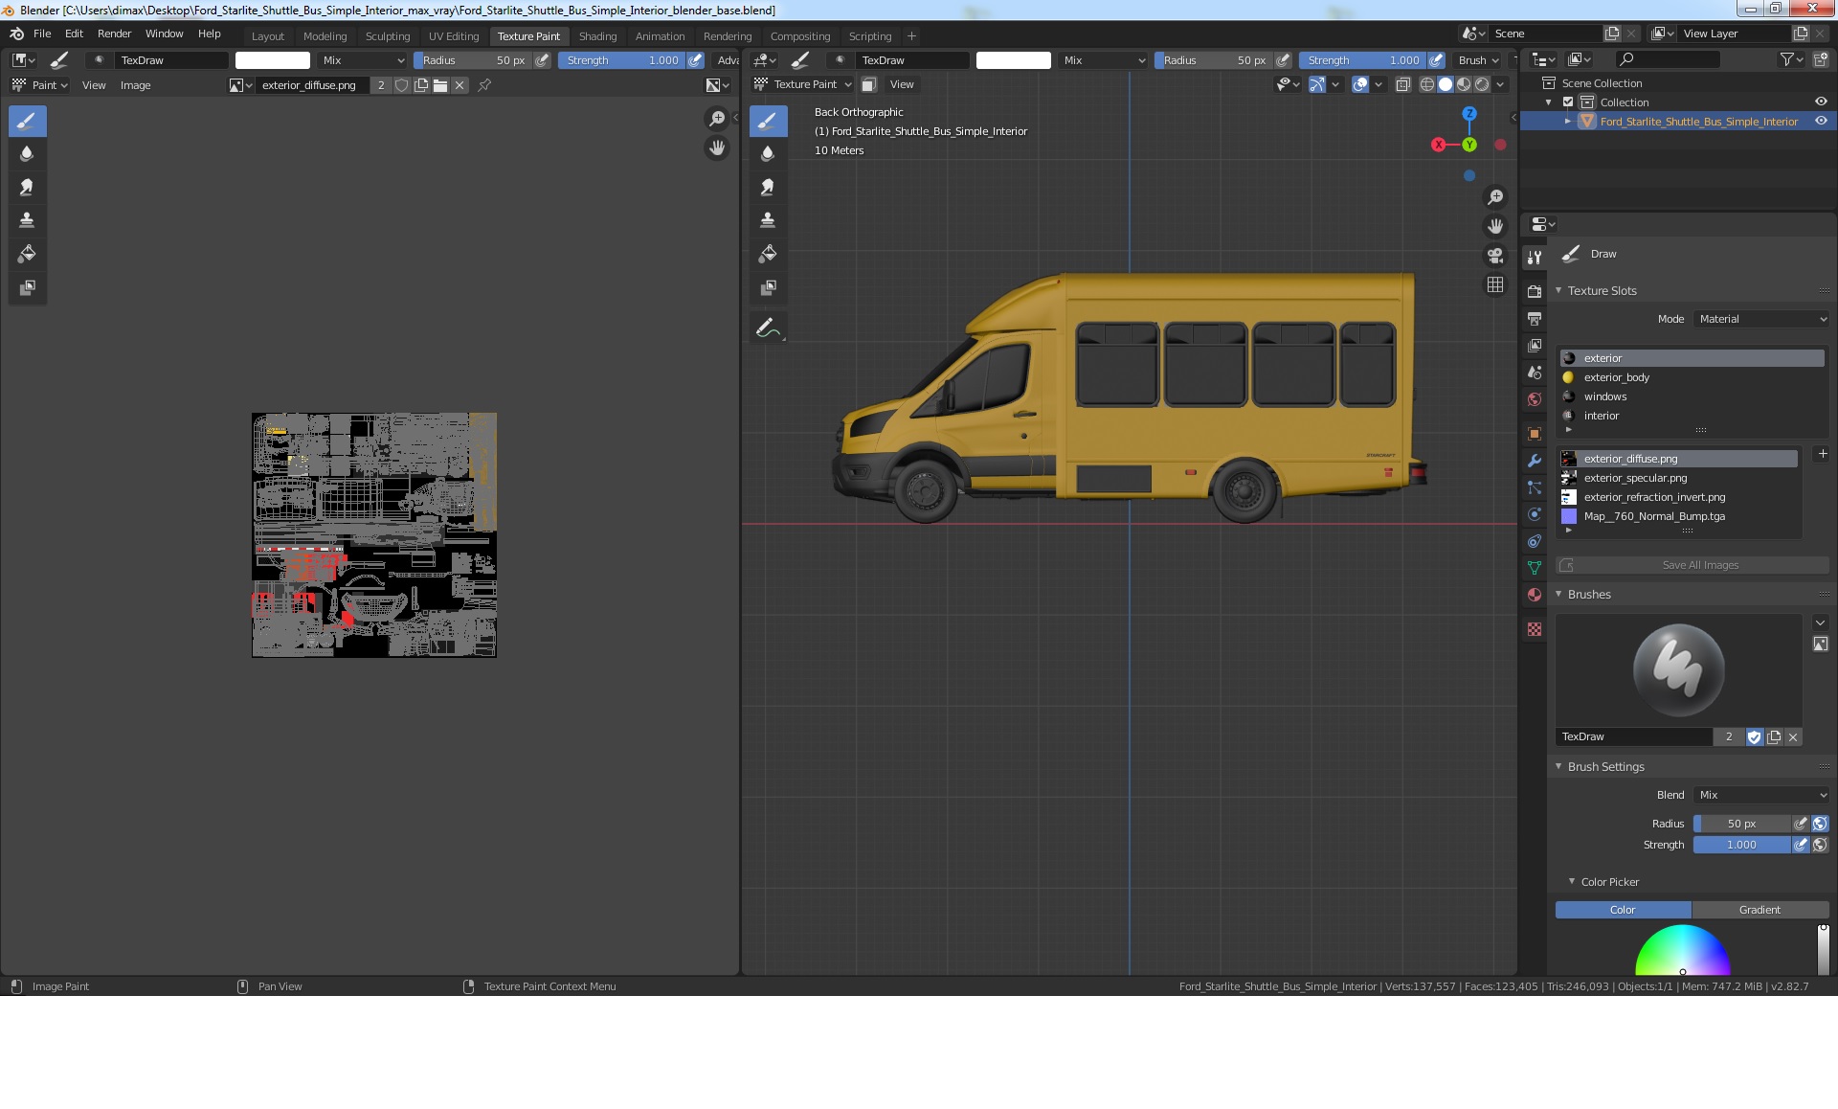
Task: Toggle strength pen pressure in viewport header
Action: pos(1436,60)
